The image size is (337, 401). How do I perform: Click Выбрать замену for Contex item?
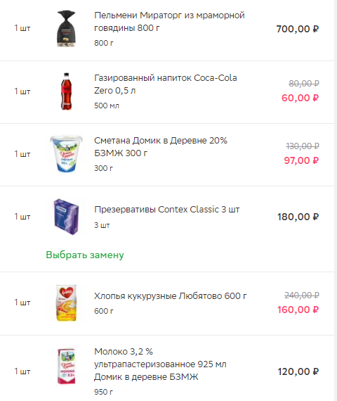[x=85, y=255]
